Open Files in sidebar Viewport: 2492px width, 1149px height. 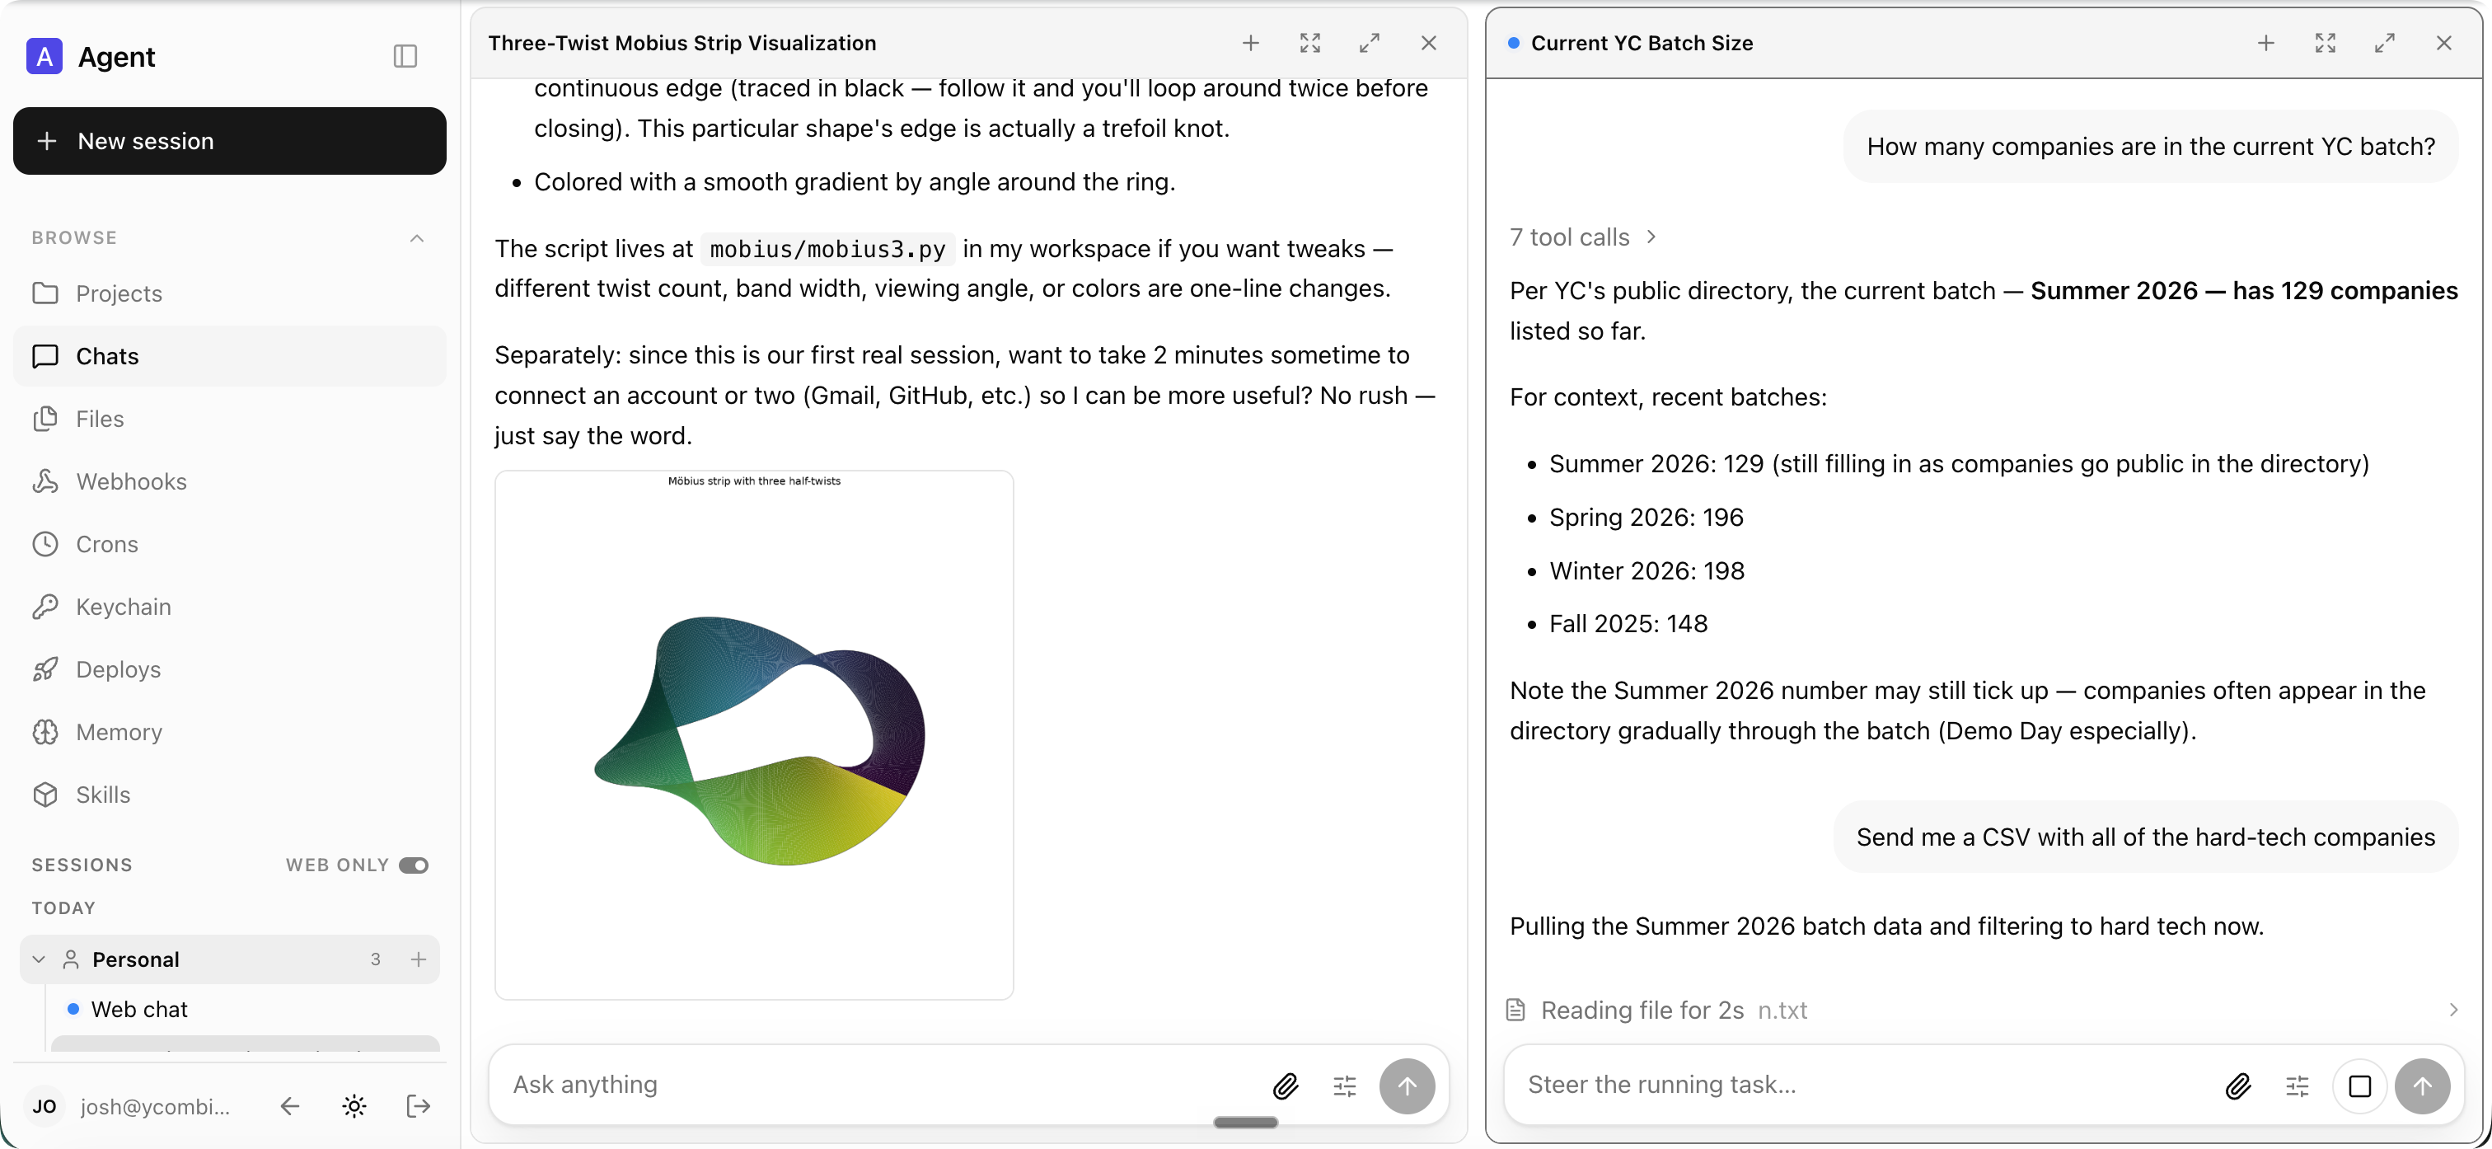click(x=229, y=420)
